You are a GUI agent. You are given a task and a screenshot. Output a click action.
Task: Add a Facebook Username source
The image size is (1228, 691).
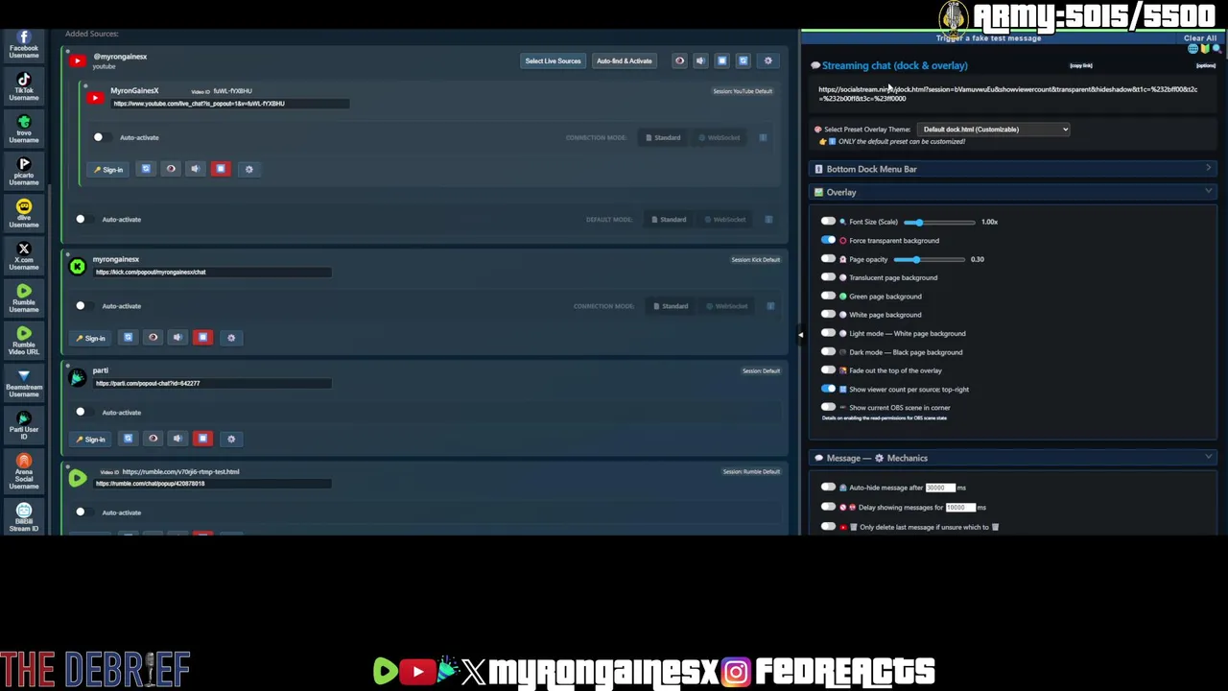point(24,45)
